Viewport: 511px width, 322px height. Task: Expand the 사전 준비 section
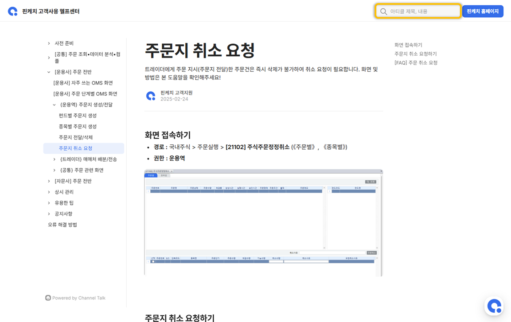(x=49, y=43)
